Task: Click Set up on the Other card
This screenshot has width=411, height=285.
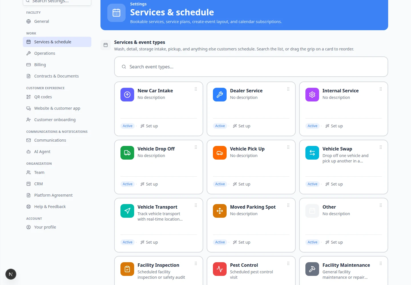Action: tap(334, 242)
